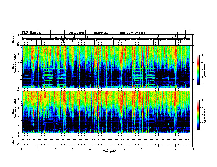Click the "2" tick on the Time axis
The height and width of the screenshot is (167, 217).
tap(56, 149)
